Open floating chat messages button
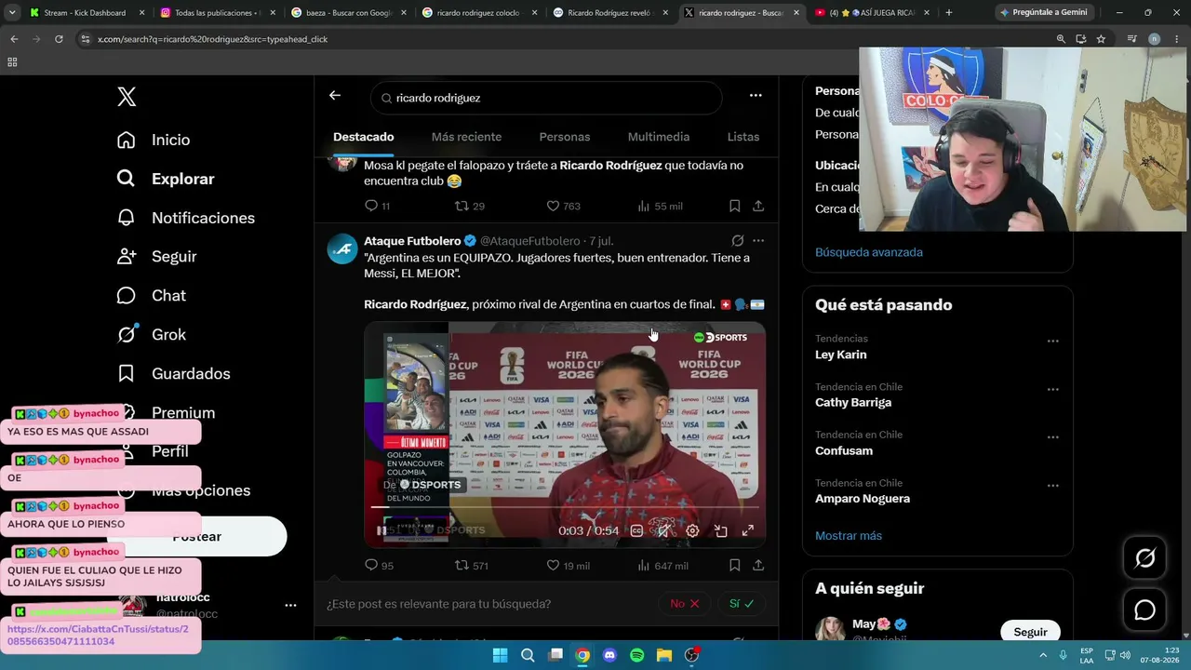Viewport: 1191px width, 670px height. [1144, 610]
